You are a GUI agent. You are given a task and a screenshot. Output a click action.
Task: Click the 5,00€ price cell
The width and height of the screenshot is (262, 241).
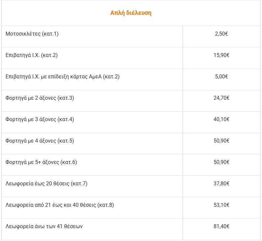[x=221, y=77]
